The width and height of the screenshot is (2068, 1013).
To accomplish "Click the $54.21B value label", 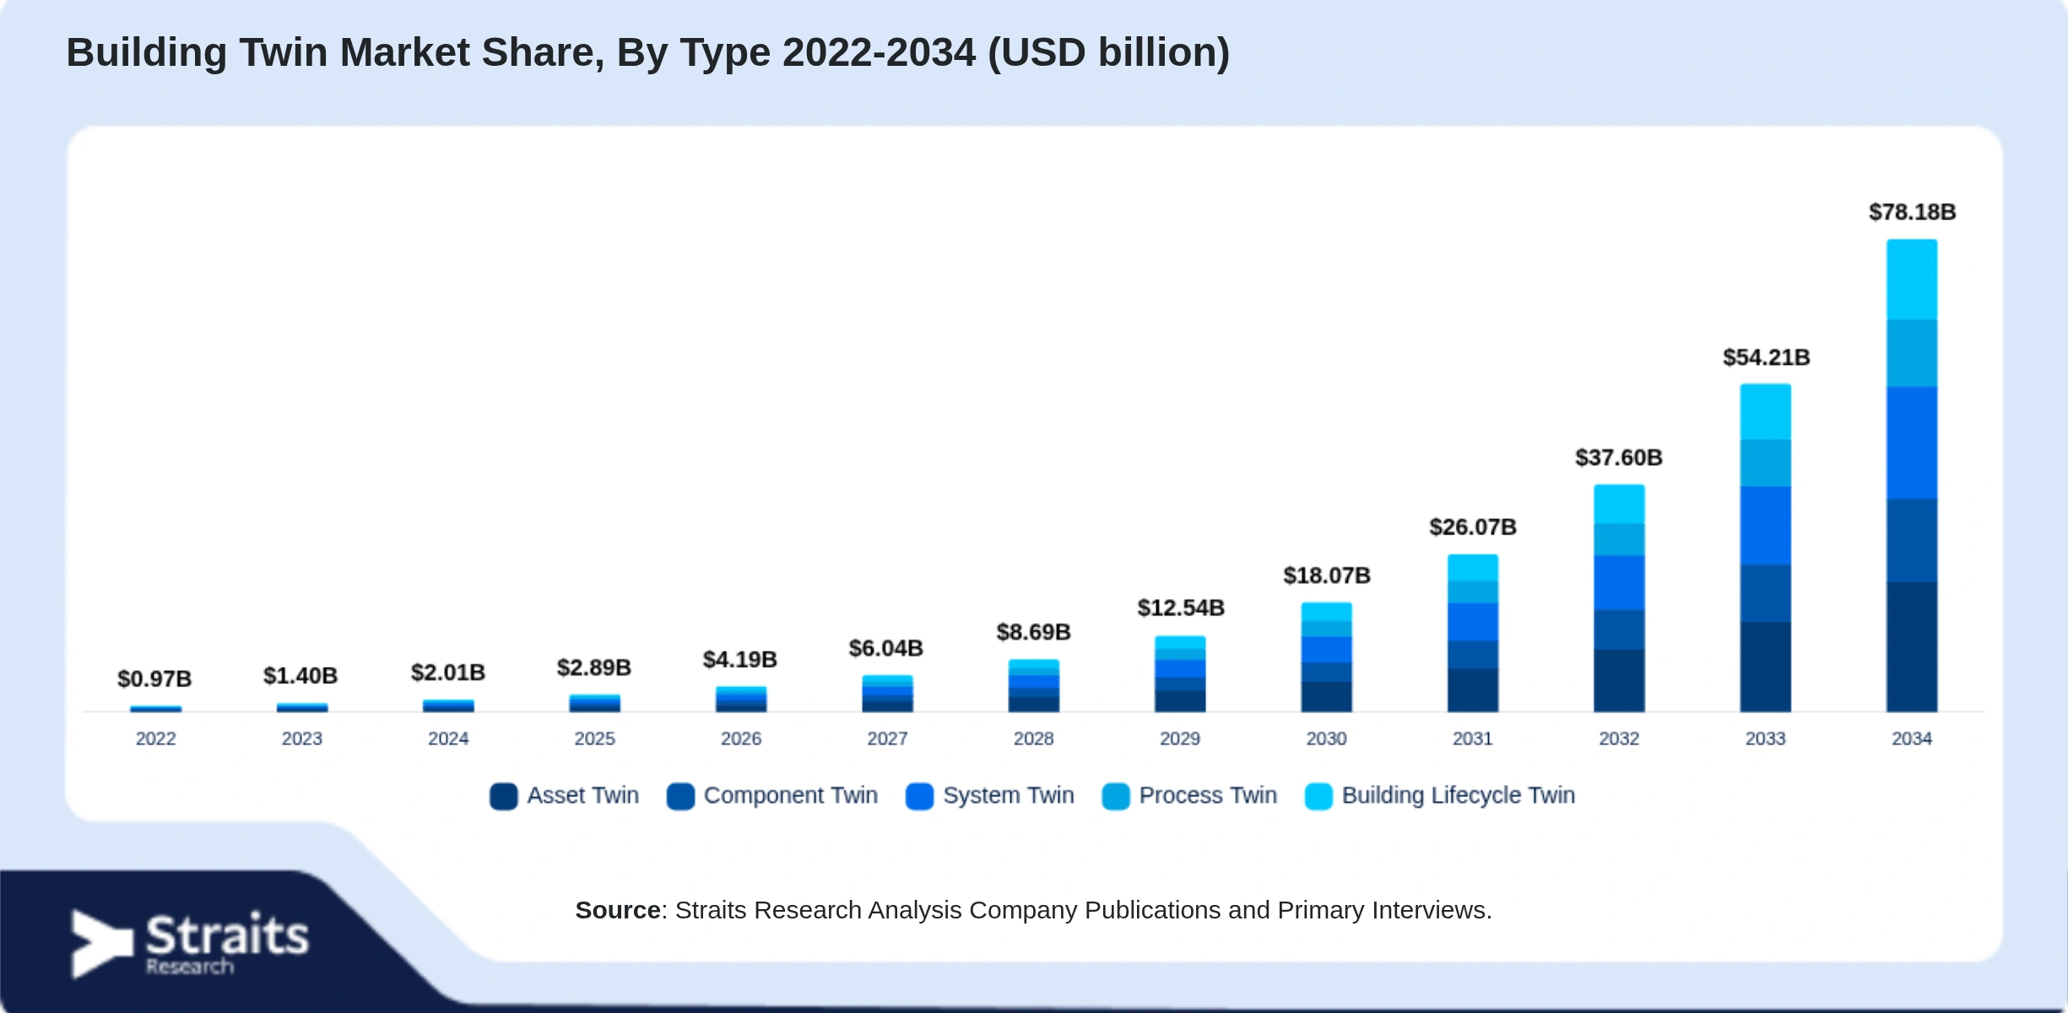I will tap(1767, 358).
